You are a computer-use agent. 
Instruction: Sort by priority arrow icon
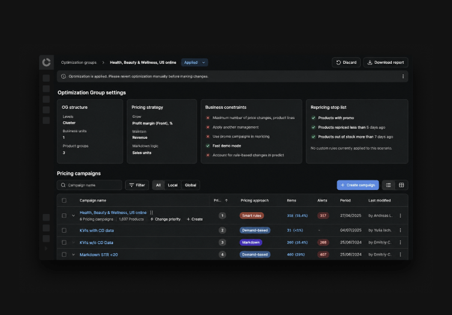pos(226,201)
